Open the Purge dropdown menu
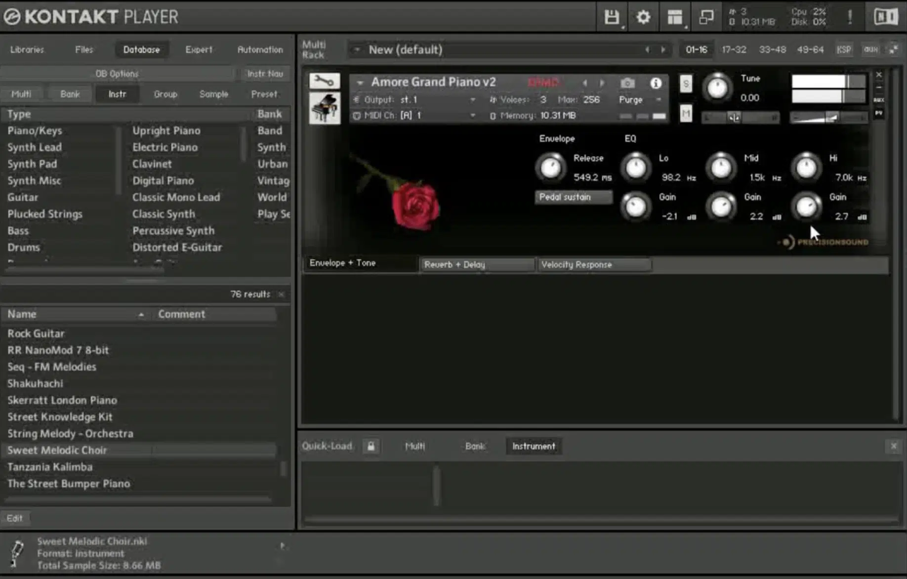This screenshot has width=907, height=579. 659,100
